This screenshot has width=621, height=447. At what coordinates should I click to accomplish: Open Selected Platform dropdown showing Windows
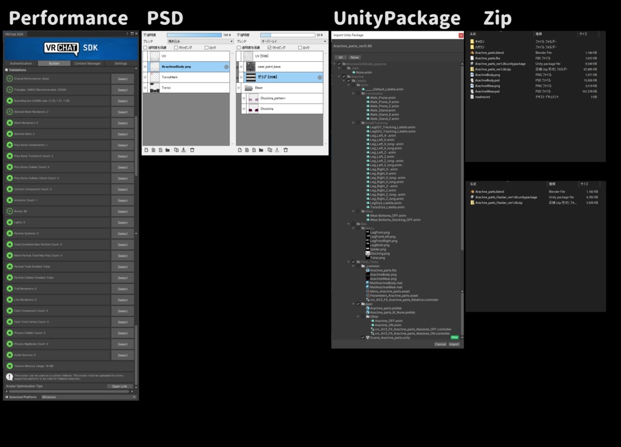coord(89,397)
